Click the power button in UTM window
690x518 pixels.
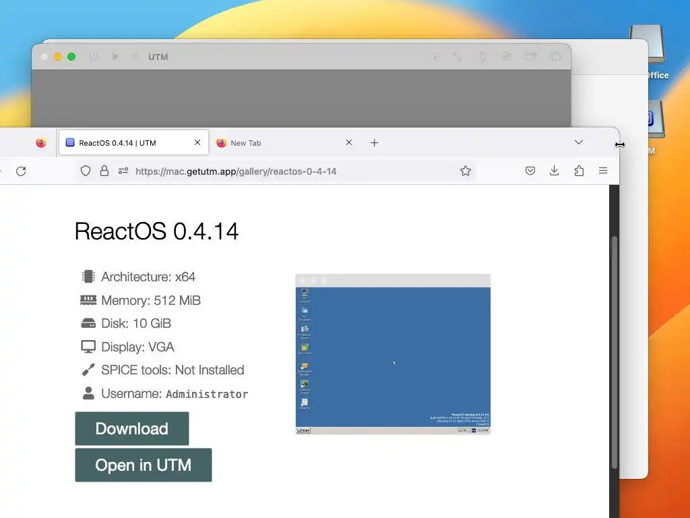pos(94,57)
